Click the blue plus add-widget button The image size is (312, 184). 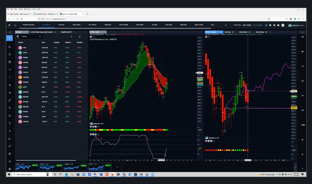click(10, 38)
